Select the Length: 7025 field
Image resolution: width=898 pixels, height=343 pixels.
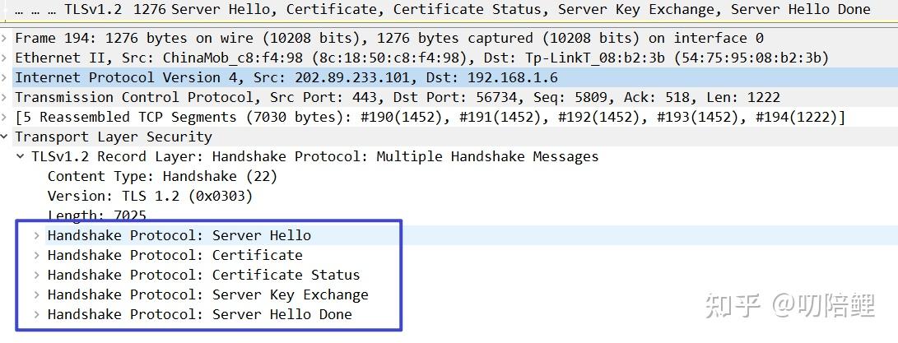tap(96, 216)
